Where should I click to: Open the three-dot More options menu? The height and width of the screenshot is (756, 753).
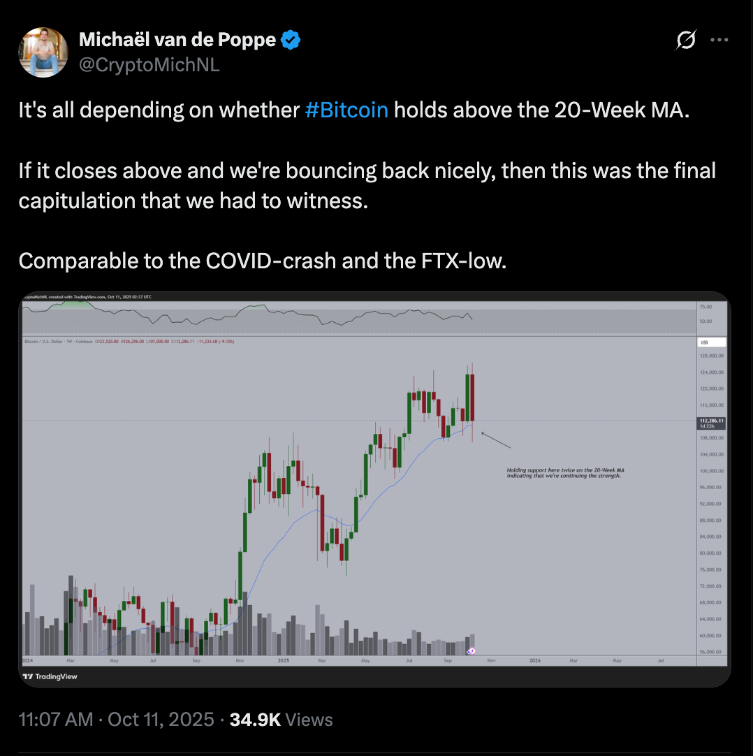pyautogui.click(x=719, y=41)
